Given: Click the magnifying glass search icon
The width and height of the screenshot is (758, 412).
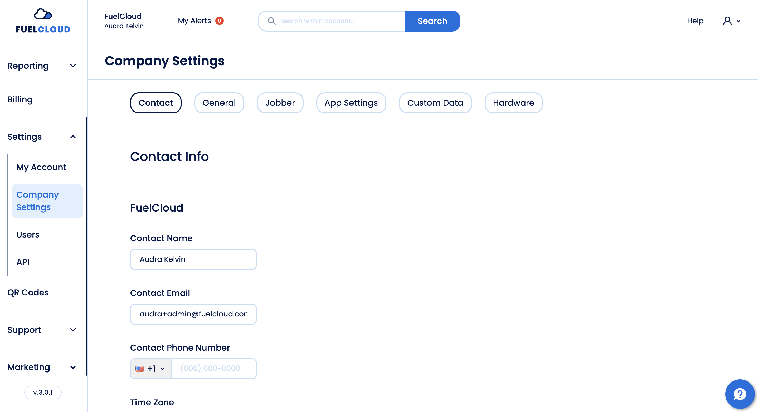Looking at the screenshot, I should [x=271, y=21].
